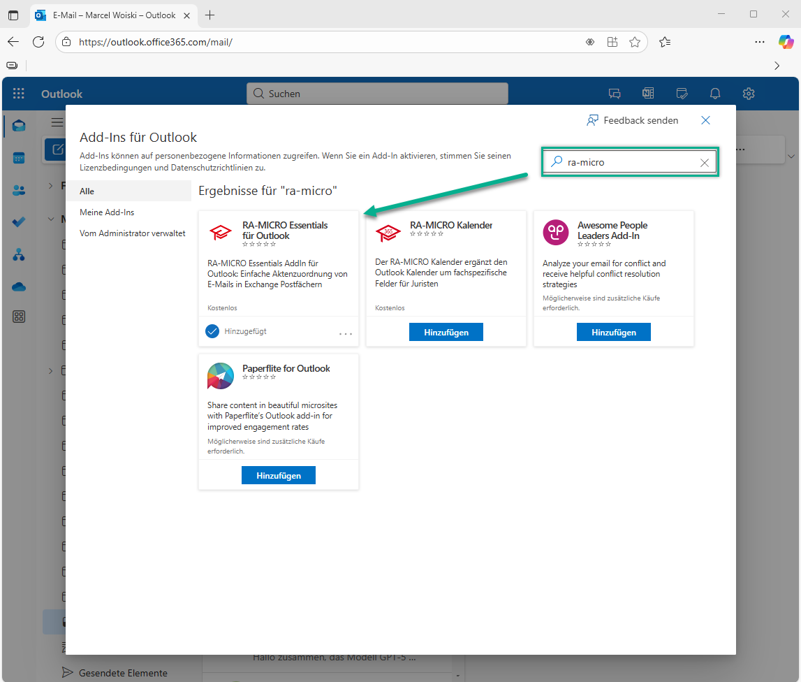Click the search magnifier in add-in search
Screen dimensions: 801x682
click(557, 161)
